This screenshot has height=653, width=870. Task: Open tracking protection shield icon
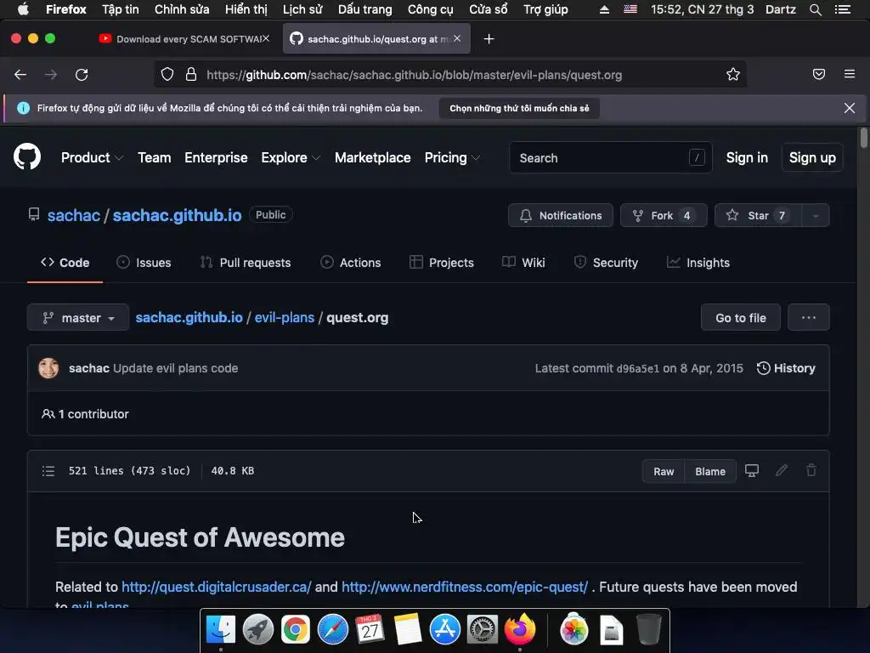pos(167,75)
